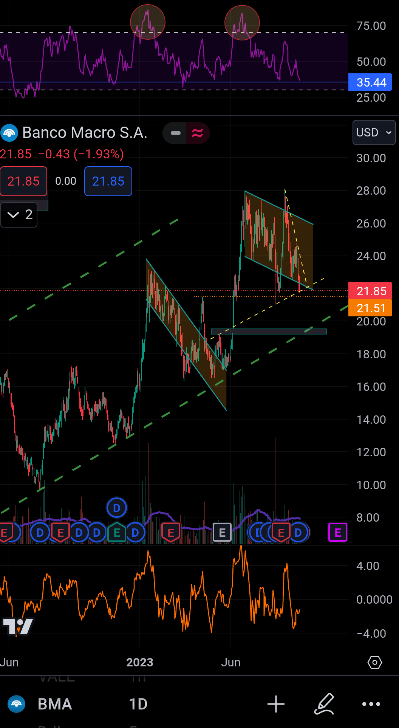399x728 pixels.
Task: Click the 30.00 price axis label
Action: click(371, 158)
